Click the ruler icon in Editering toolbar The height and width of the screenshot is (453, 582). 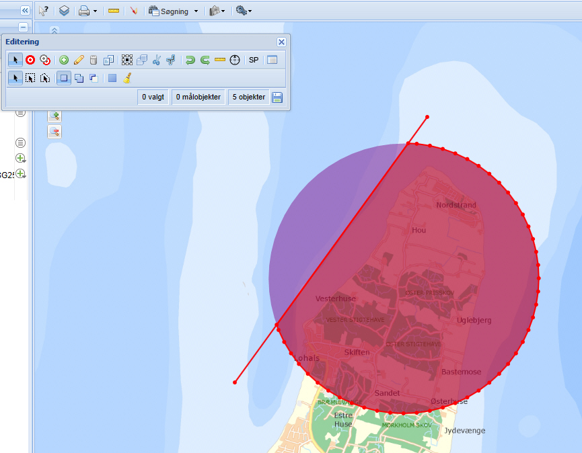pyautogui.click(x=220, y=60)
